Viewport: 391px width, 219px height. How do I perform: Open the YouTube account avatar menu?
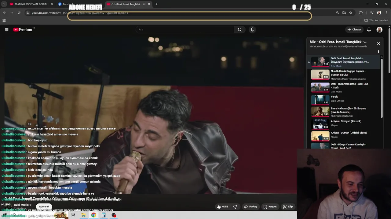379,30
